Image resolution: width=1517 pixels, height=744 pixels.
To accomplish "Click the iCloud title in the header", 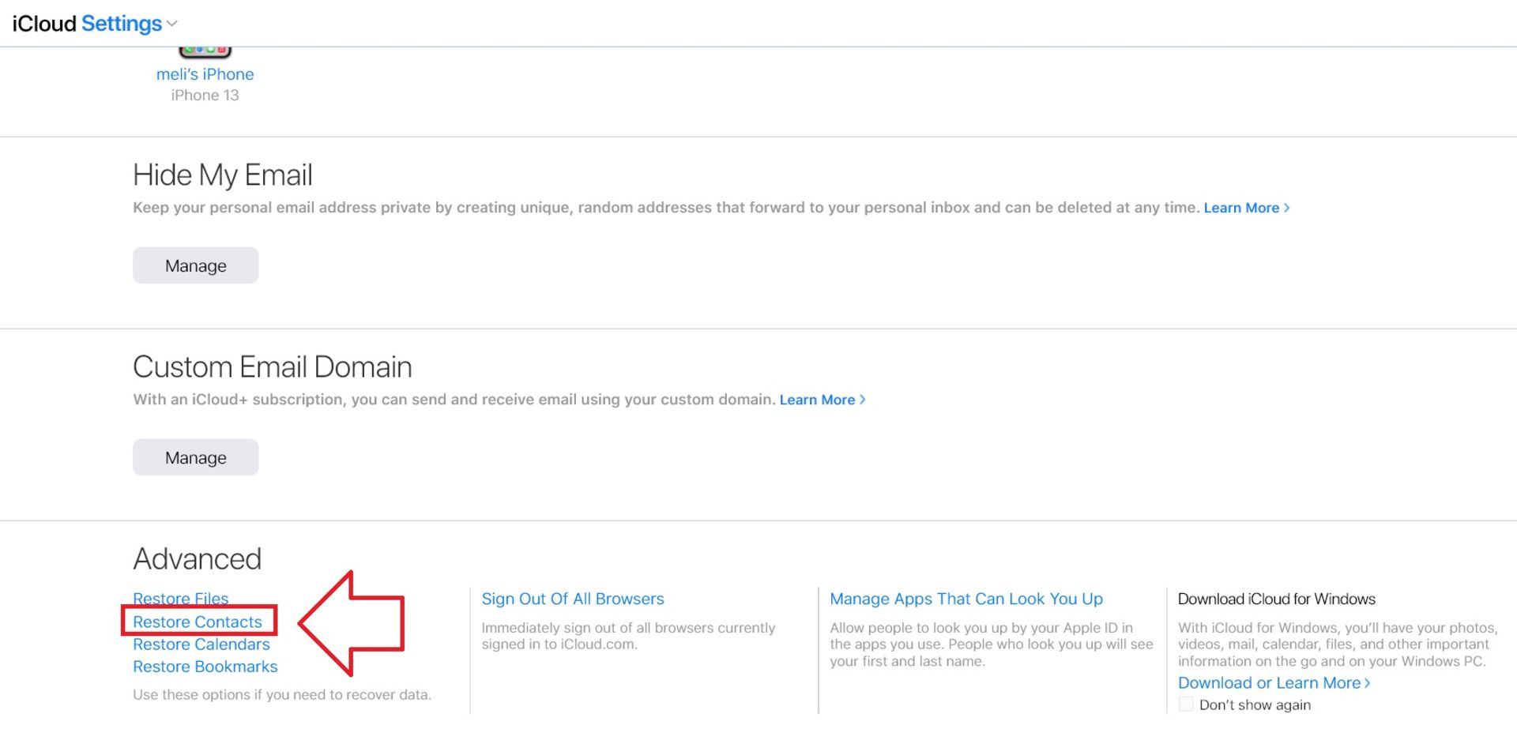I will (42, 24).
